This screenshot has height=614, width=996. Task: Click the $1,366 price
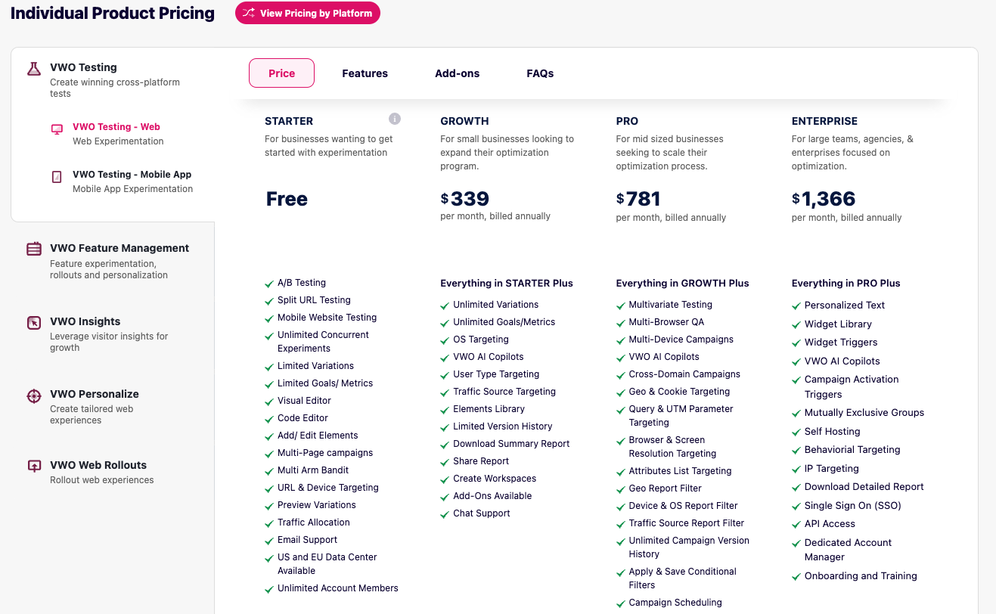click(824, 199)
